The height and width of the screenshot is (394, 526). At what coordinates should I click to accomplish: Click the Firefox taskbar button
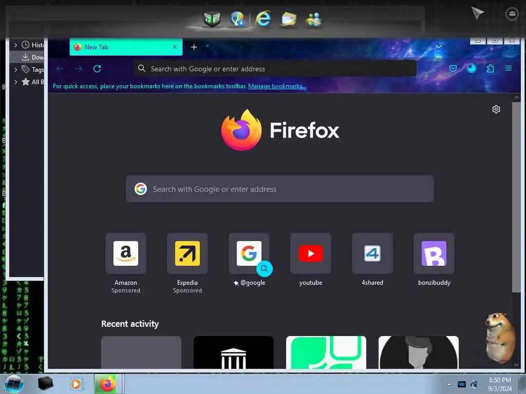coord(108,384)
